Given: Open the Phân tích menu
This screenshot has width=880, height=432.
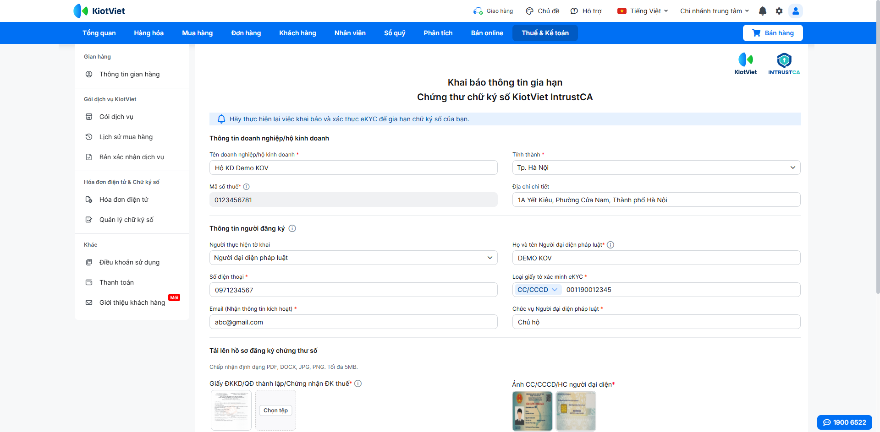Looking at the screenshot, I should (x=438, y=33).
